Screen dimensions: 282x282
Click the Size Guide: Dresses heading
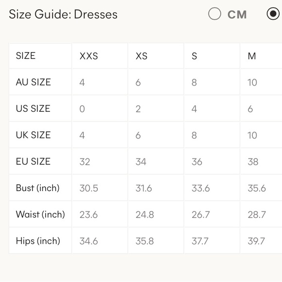pyautogui.click(x=63, y=14)
